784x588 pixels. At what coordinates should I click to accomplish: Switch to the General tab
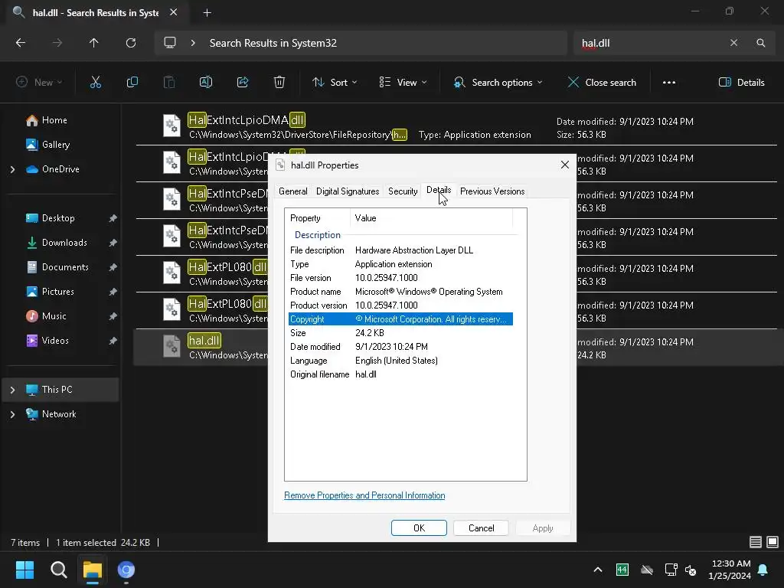point(293,191)
